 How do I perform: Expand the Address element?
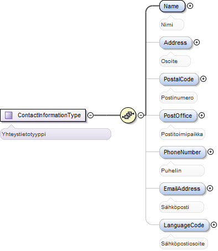point(196,43)
